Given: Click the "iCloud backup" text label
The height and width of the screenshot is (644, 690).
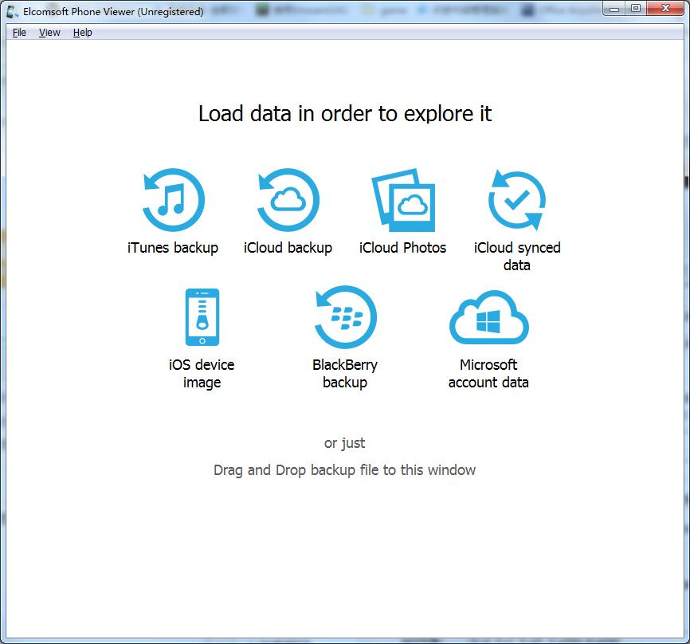Looking at the screenshot, I should (x=288, y=248).
